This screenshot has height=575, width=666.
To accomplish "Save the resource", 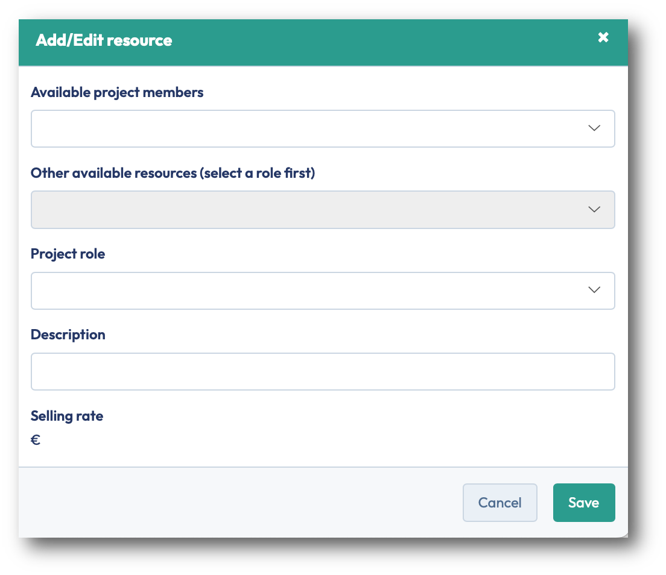I will [x=583, y=503].
